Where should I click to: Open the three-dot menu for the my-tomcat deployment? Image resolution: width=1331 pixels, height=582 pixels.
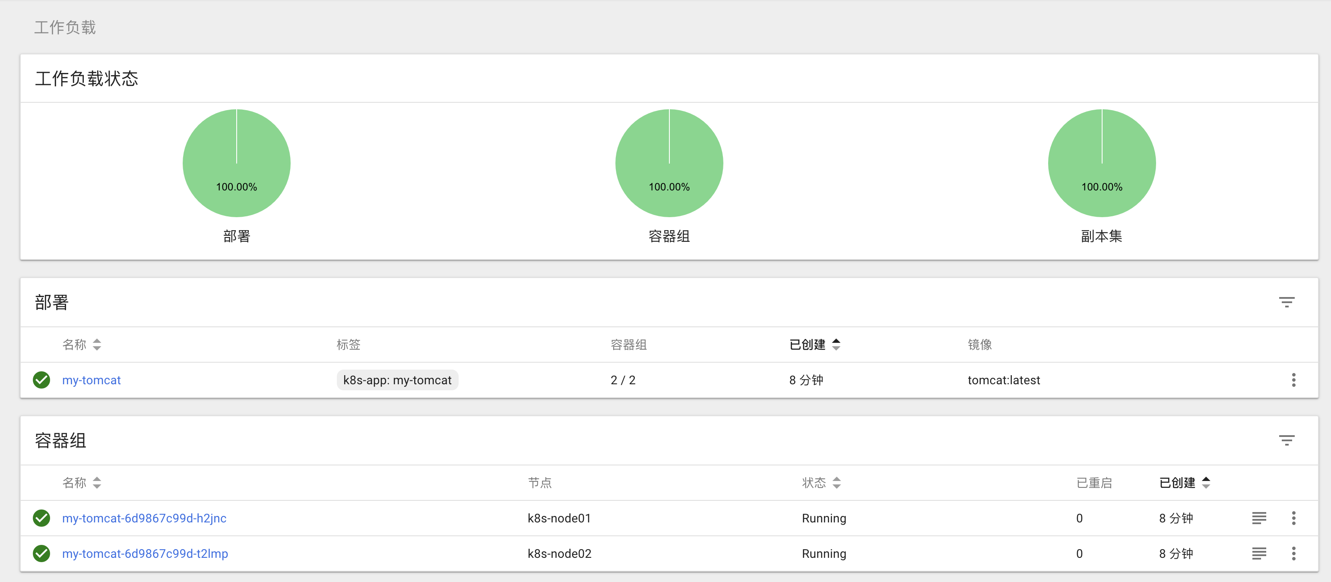1293,380
